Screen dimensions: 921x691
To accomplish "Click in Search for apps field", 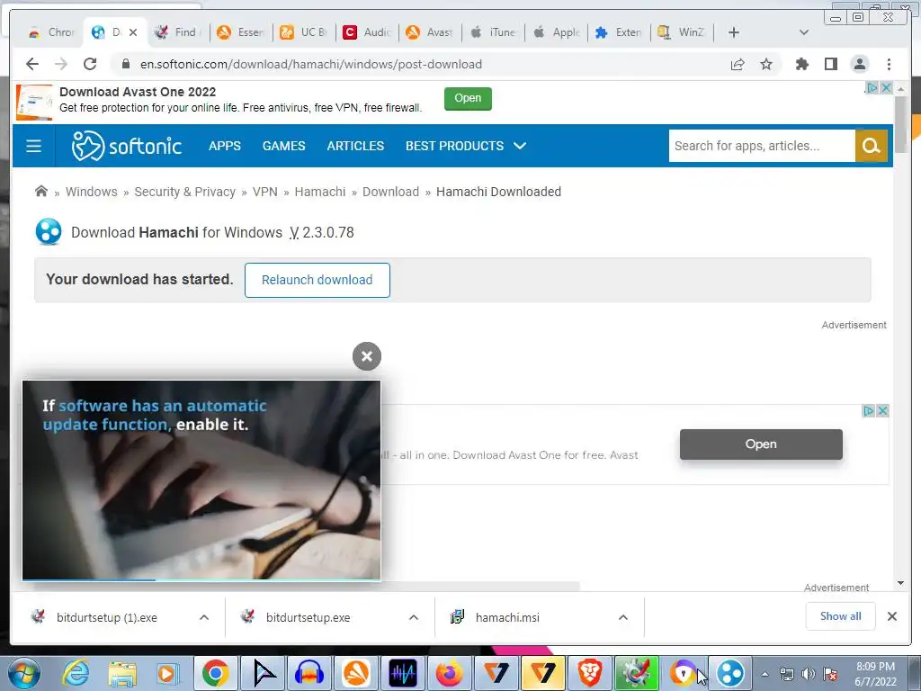I will pyautogui.click(x=762, y=146).
